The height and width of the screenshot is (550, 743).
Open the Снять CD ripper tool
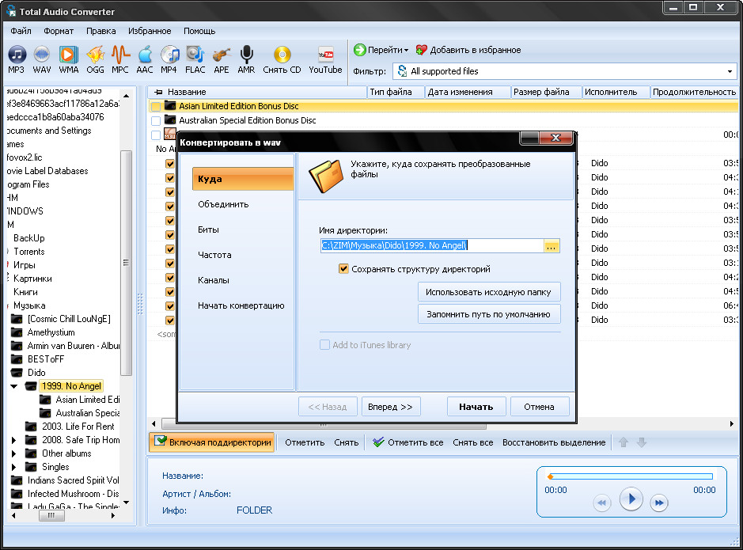pos(282,55)
